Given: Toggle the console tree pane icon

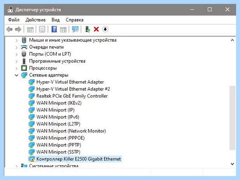Looking at the screenshot, I should [x=30, y=29].
